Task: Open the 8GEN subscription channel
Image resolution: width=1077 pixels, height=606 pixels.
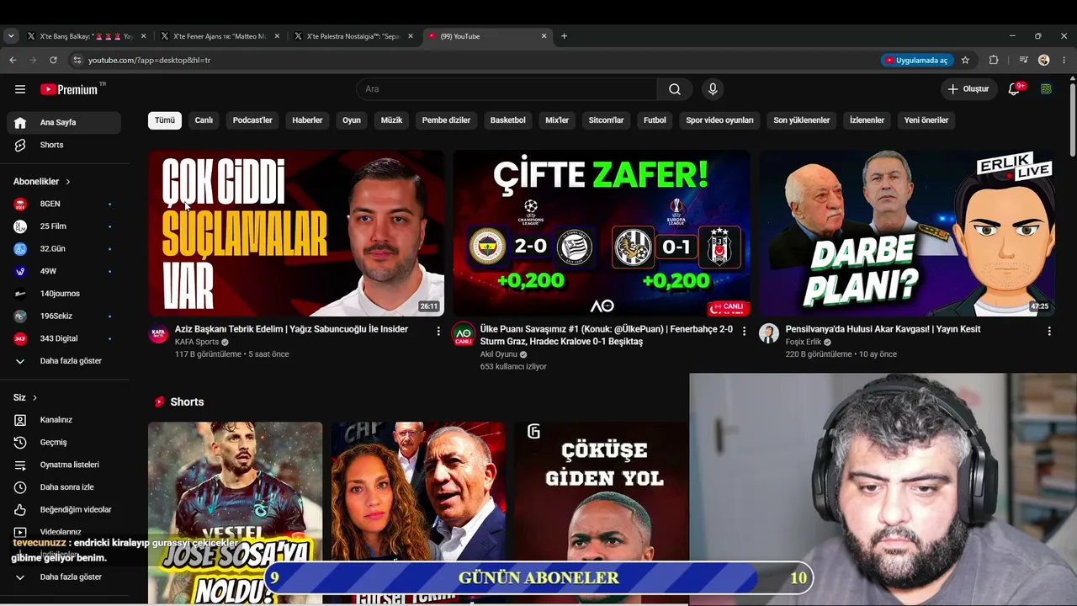Action: (x=64, y=204)
